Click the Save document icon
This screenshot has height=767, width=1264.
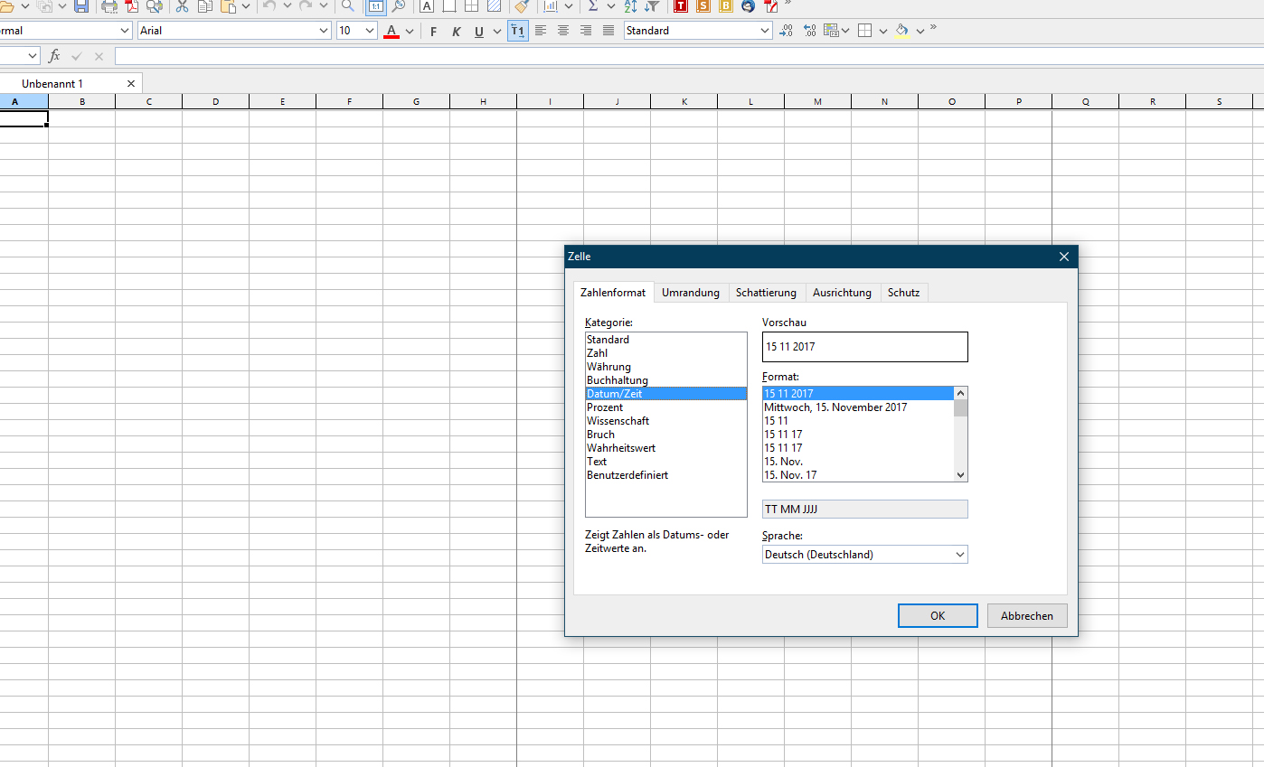point(81,6)
